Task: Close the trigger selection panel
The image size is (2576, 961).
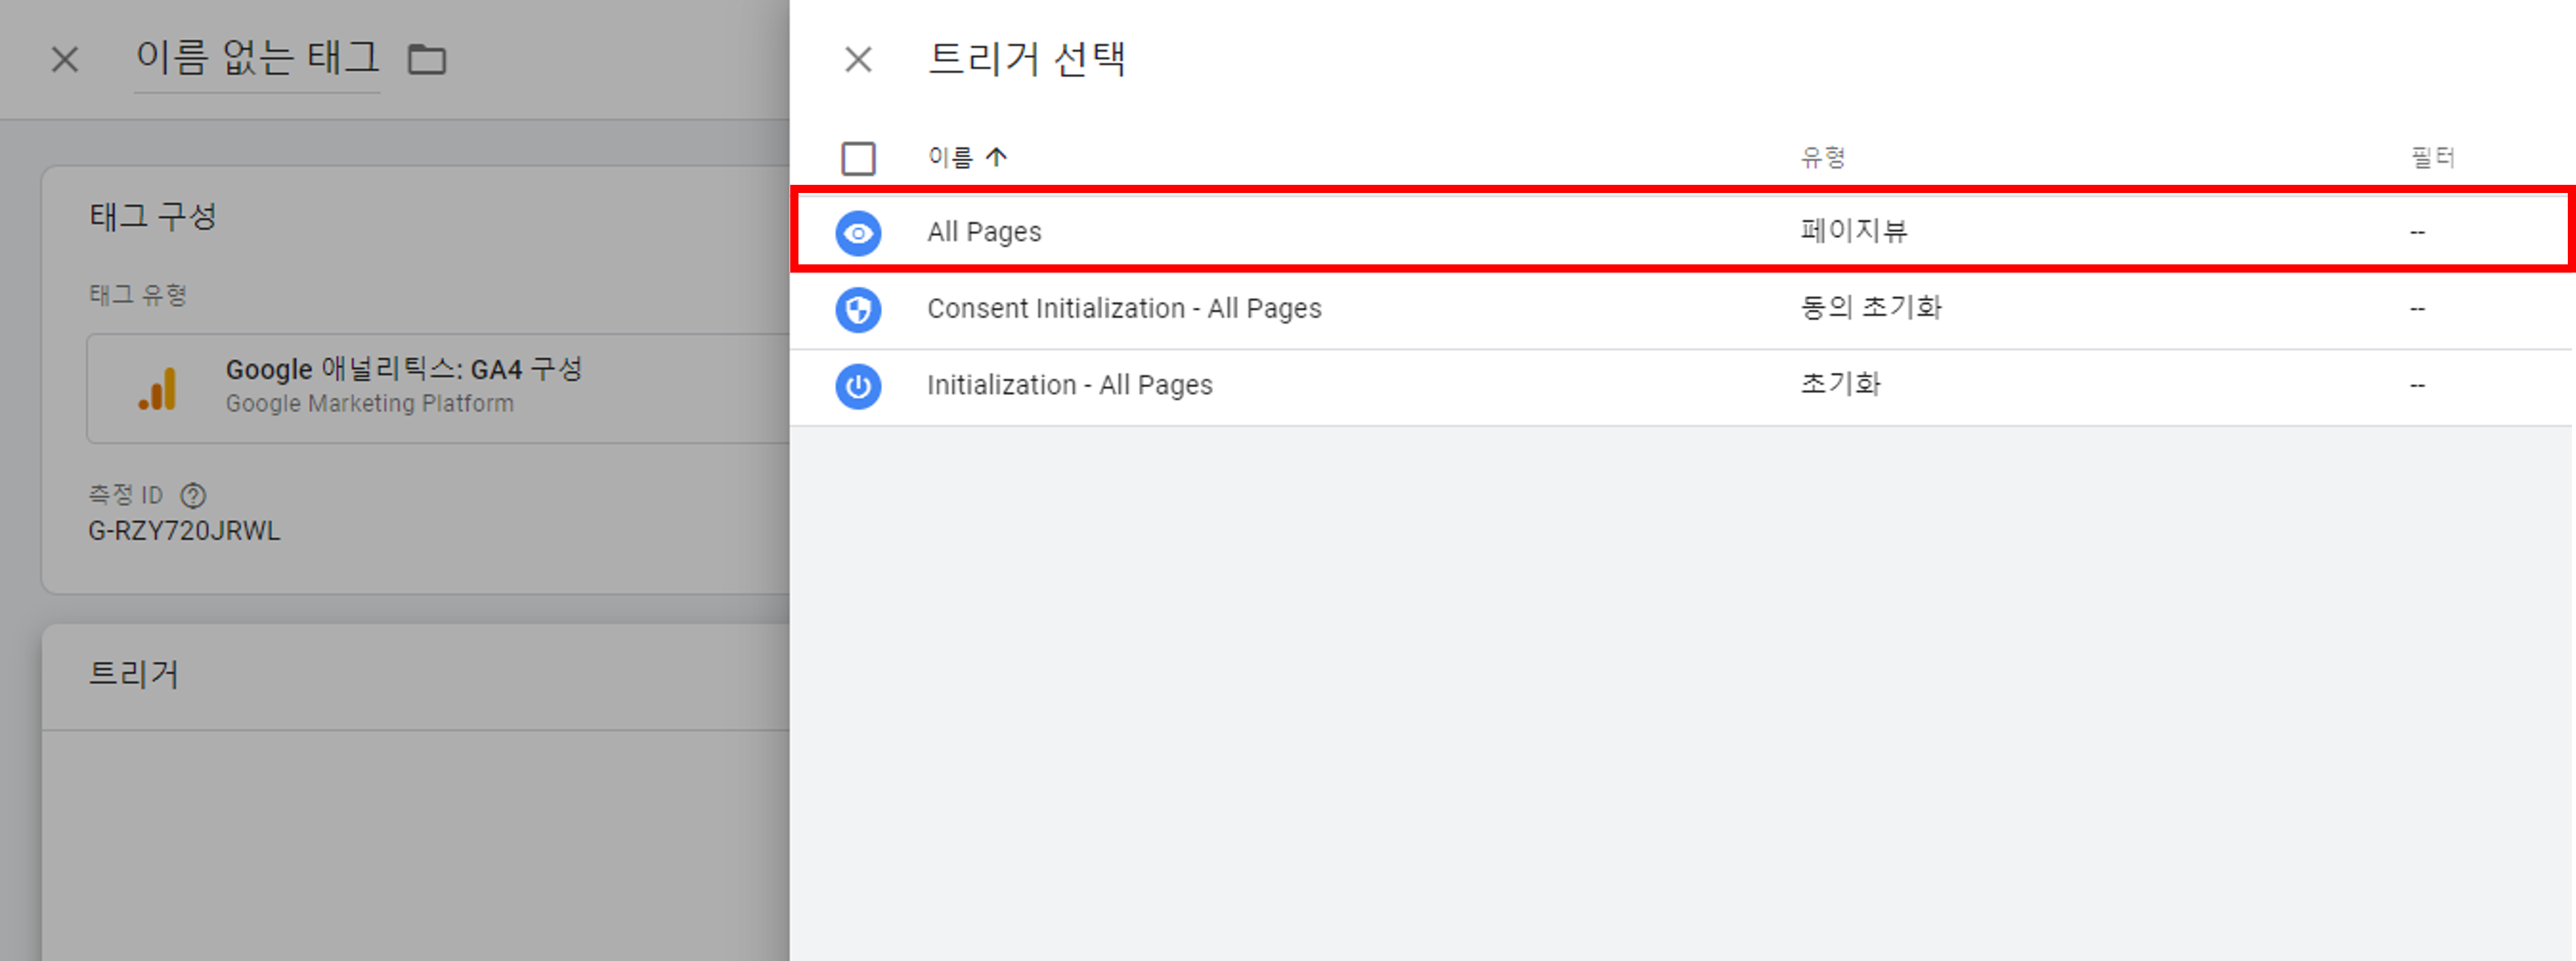Action: click(x=858, y=59)
